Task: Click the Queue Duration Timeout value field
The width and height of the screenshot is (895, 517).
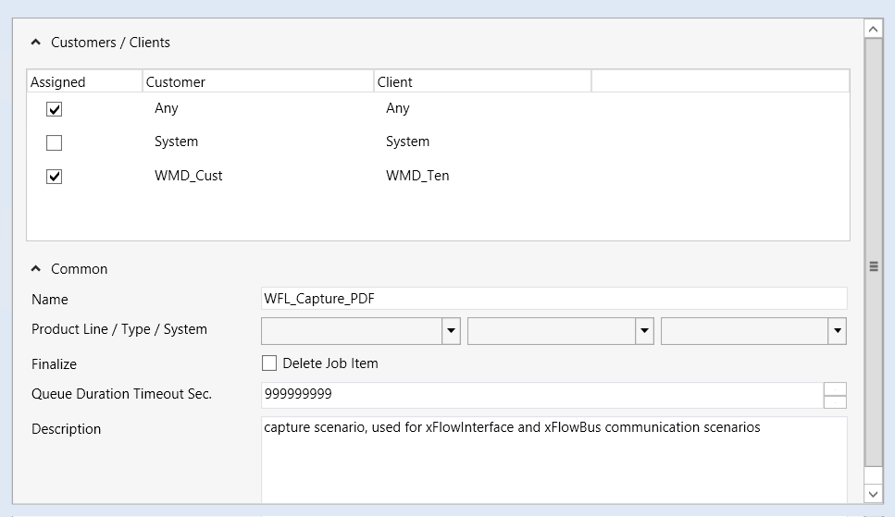Action: point(542,395)
